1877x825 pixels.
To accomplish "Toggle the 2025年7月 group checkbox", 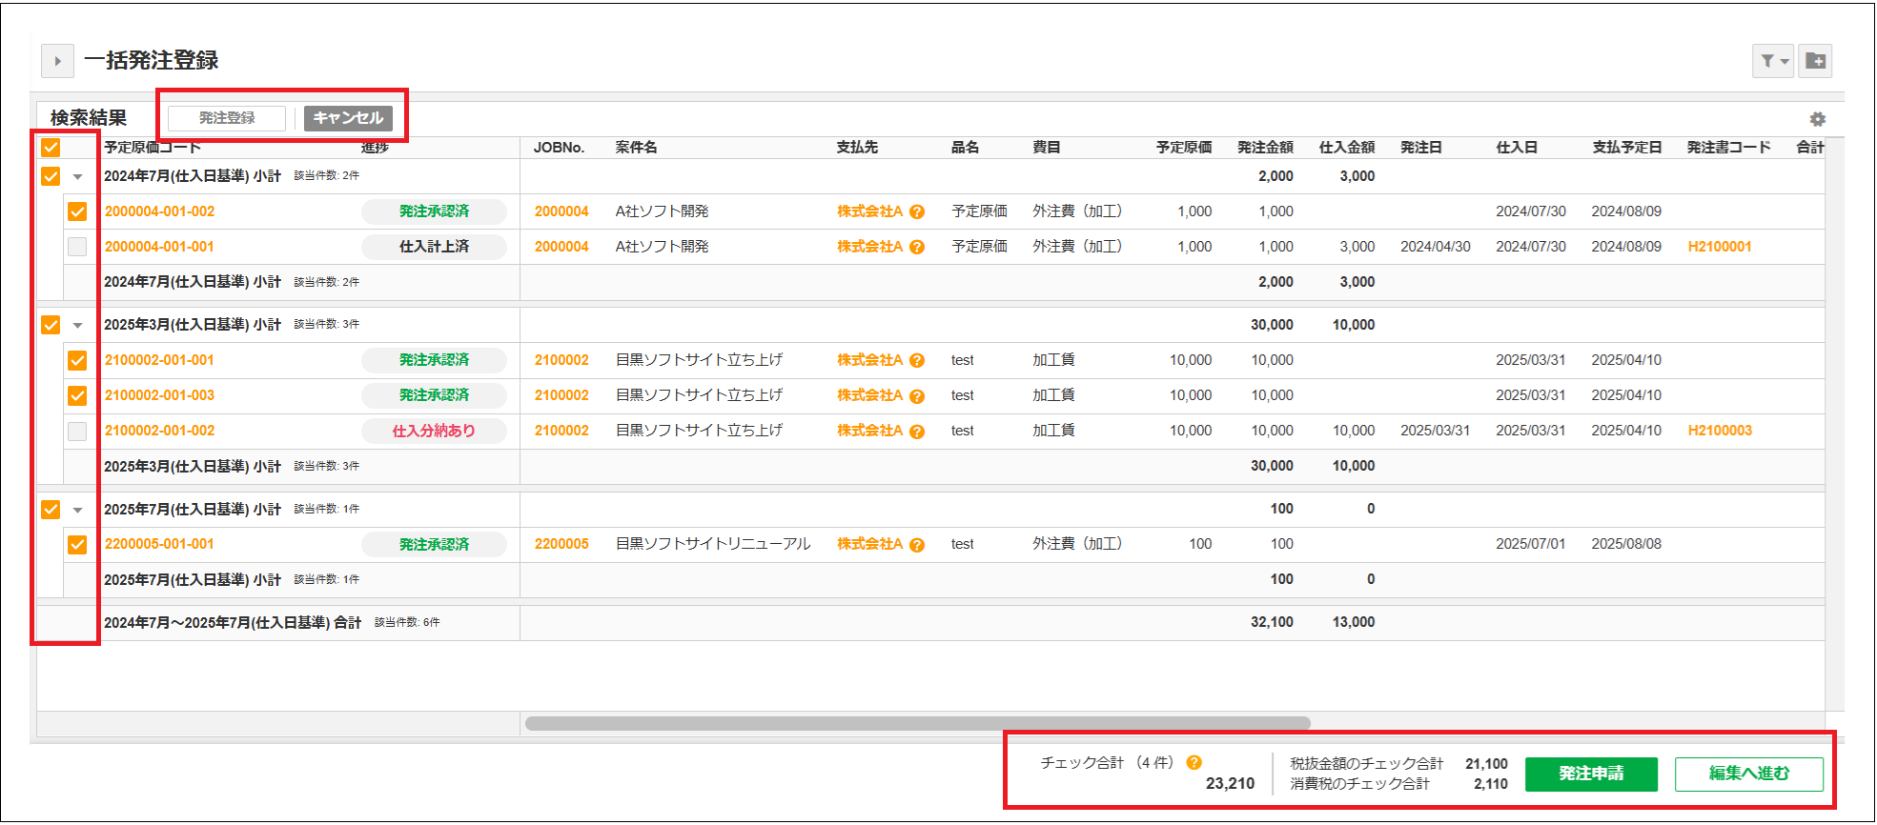I will pos(51,510).
